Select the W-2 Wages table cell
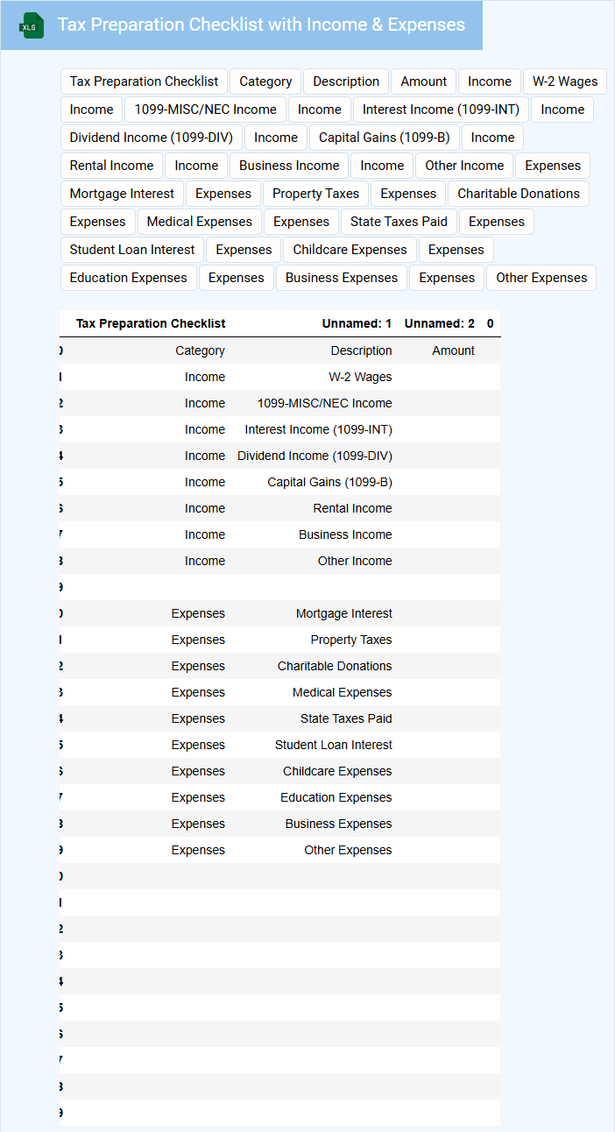This screenshot has width=615, height=1132. (x=360, y=377)
